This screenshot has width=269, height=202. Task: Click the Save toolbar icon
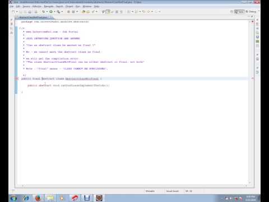coord(21,12)
